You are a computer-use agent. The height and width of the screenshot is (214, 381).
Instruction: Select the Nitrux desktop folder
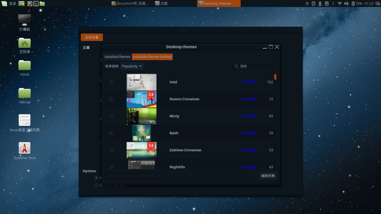(x=24, y=96)
